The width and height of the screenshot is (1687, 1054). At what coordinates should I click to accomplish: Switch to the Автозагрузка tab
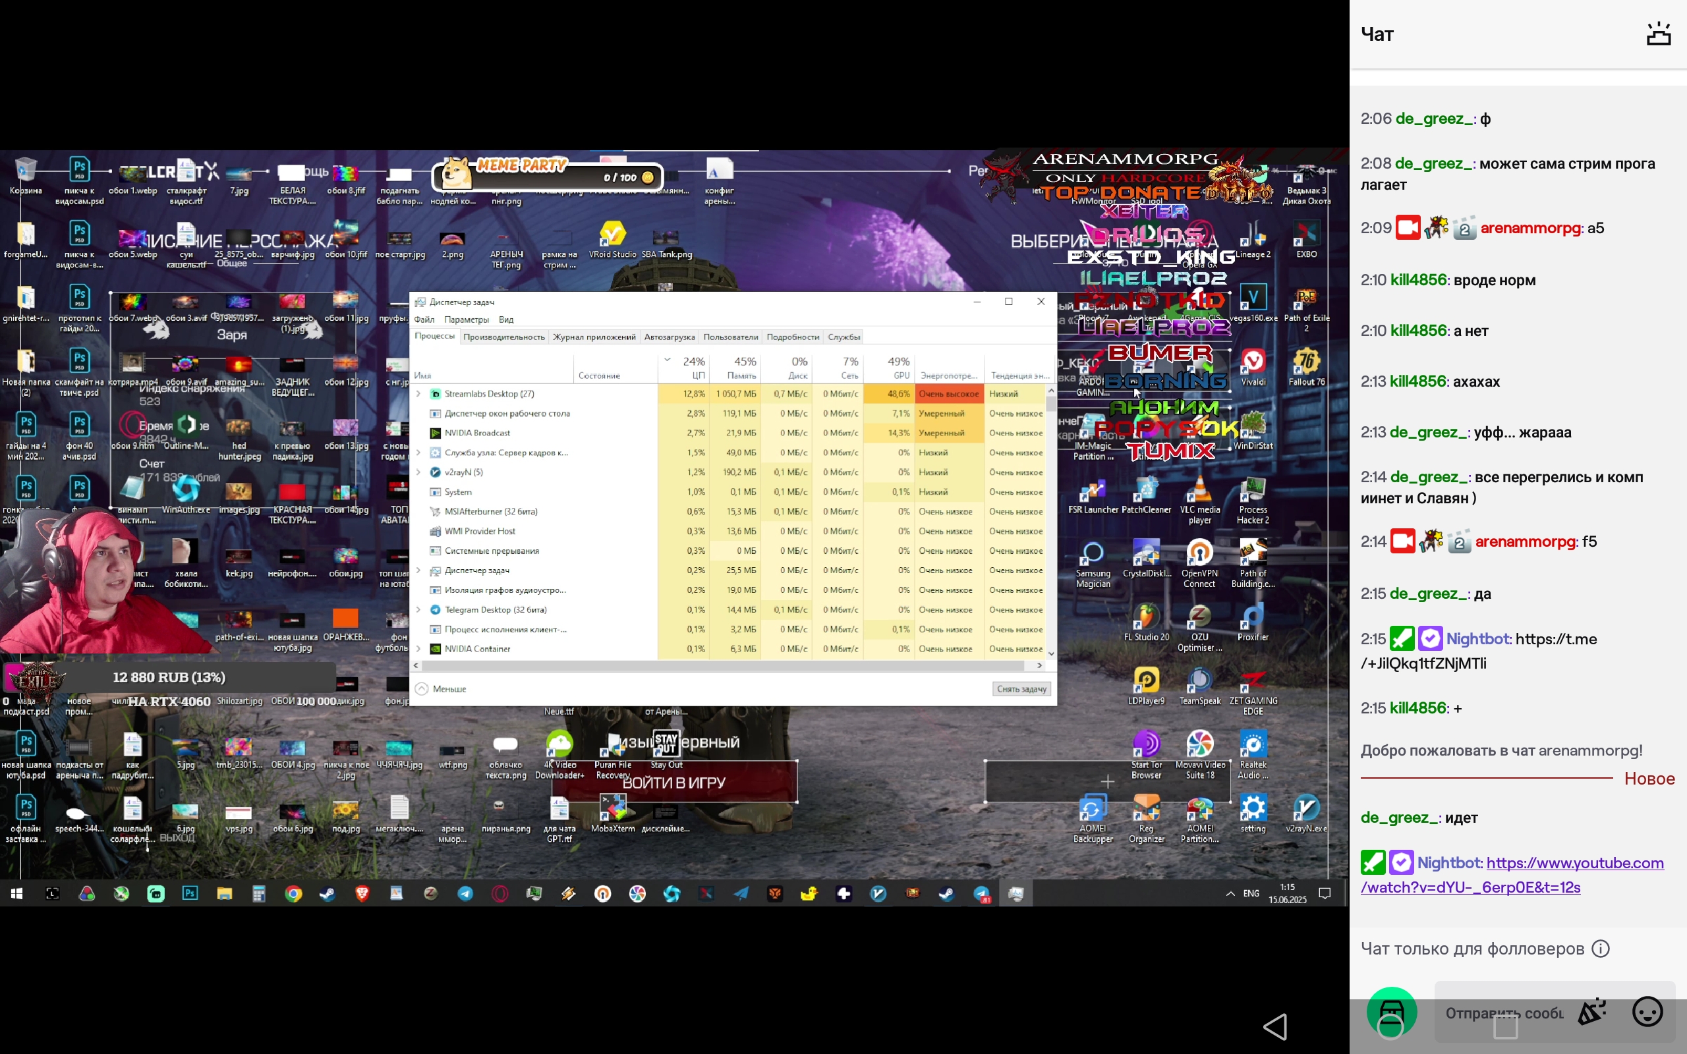(670, 337)
